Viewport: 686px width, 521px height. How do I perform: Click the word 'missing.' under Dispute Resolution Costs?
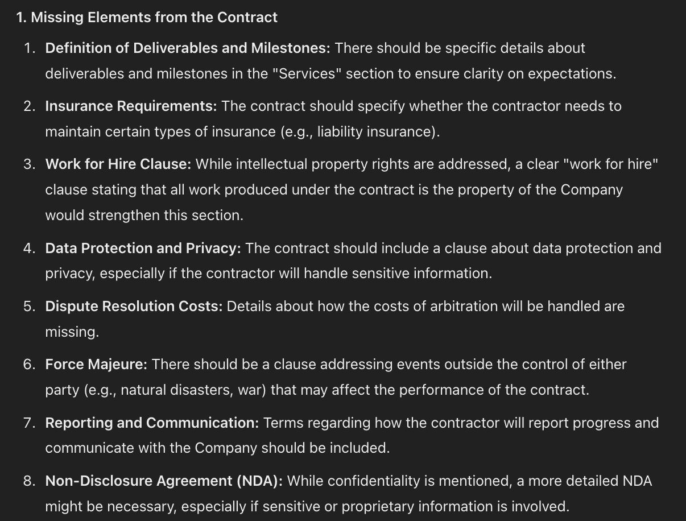72,332
